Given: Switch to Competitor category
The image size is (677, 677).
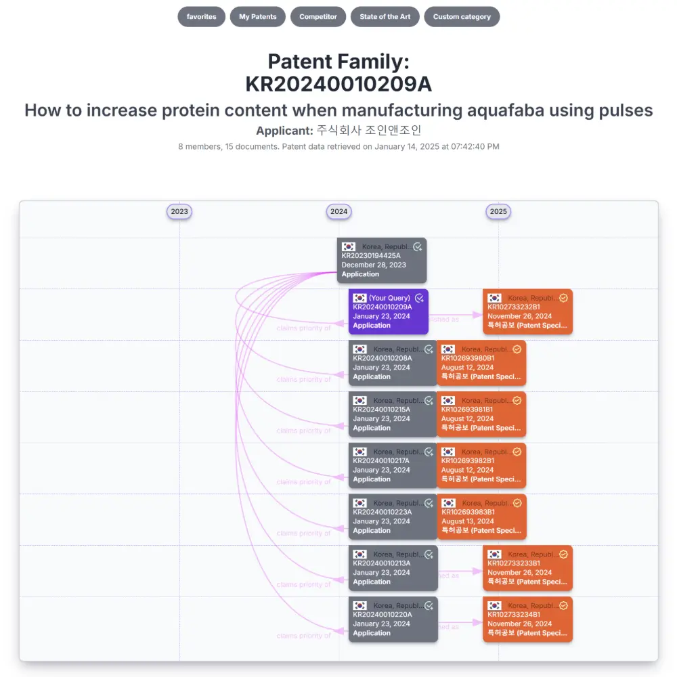Looking at the screenshot, I should point(318,17).
